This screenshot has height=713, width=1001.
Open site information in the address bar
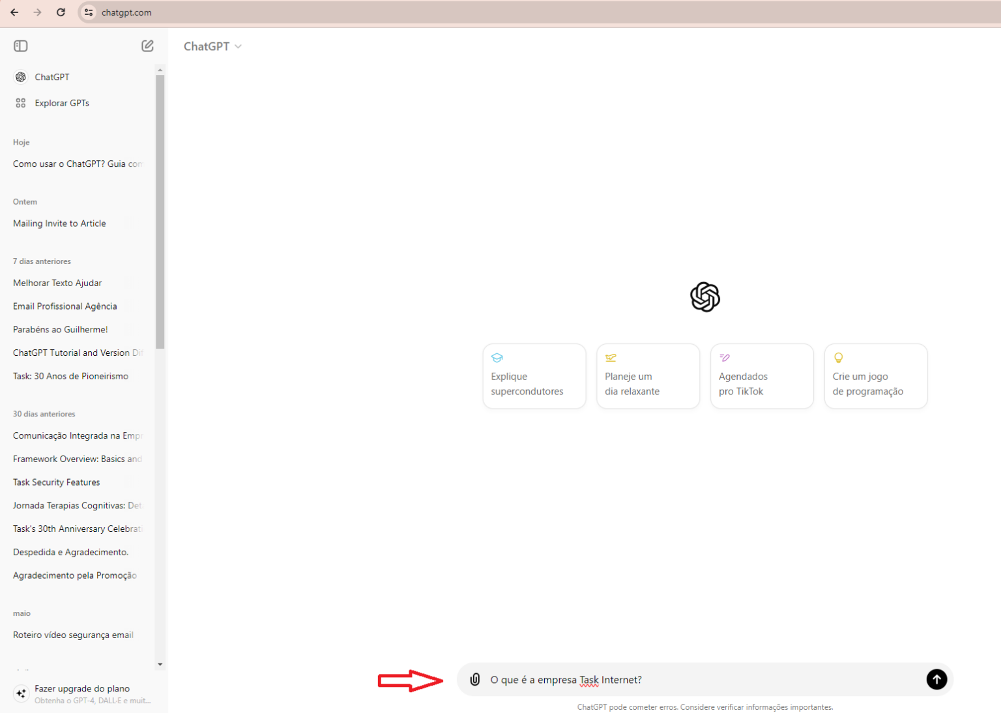88,12
